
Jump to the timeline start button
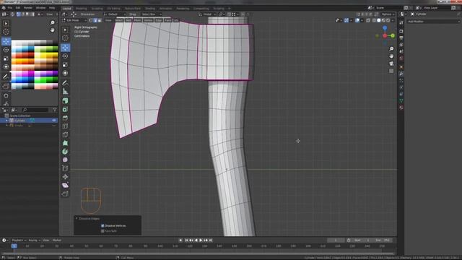[x=186, y=240]
